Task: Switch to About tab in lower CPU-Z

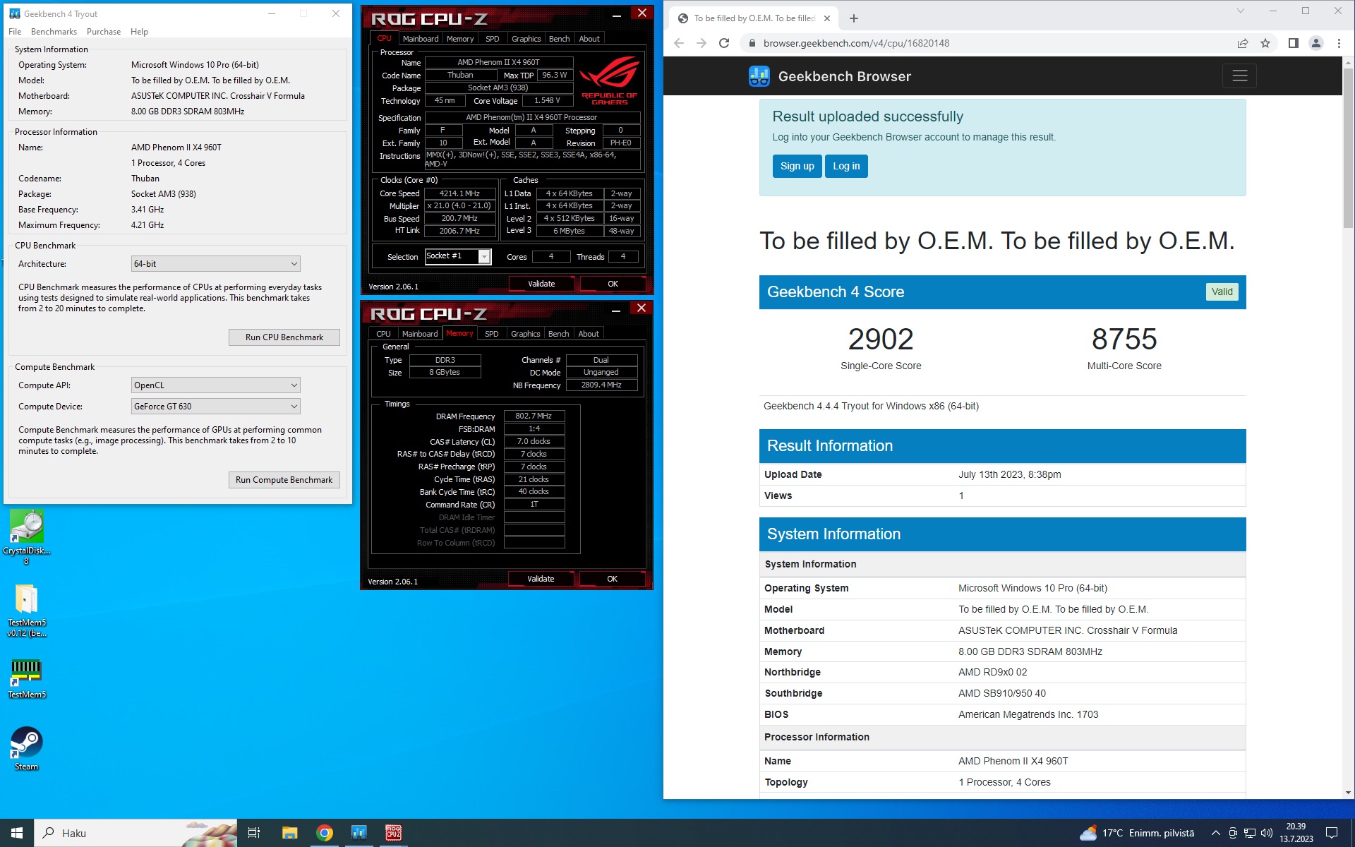Action: (x=589, y=334)
